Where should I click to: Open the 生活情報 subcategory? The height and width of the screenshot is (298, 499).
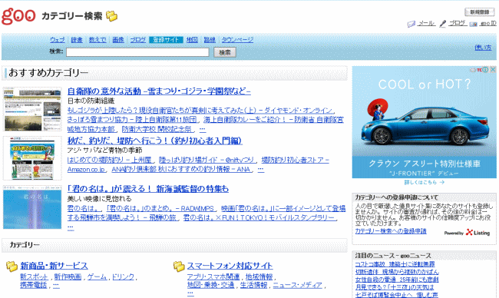[x=253, y=285]
